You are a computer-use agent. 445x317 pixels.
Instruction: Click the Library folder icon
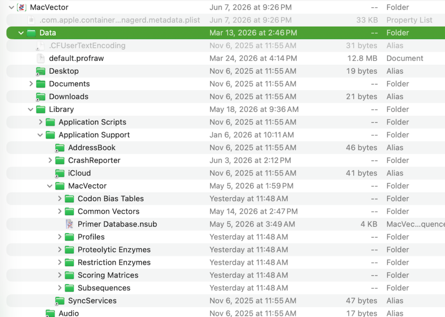tap(41, 109)
